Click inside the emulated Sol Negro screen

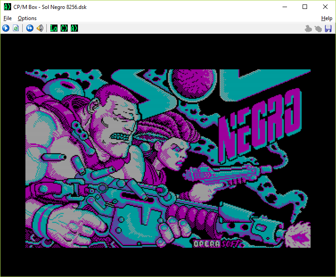coord(168,158)
